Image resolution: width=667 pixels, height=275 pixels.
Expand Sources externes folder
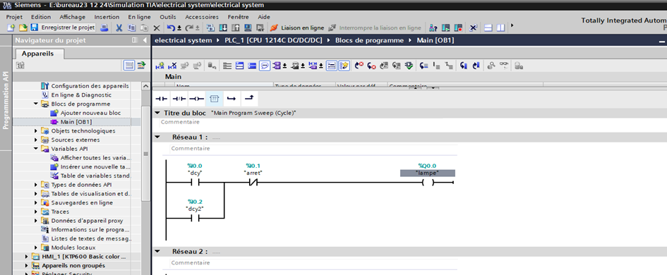tap(36, 140)
